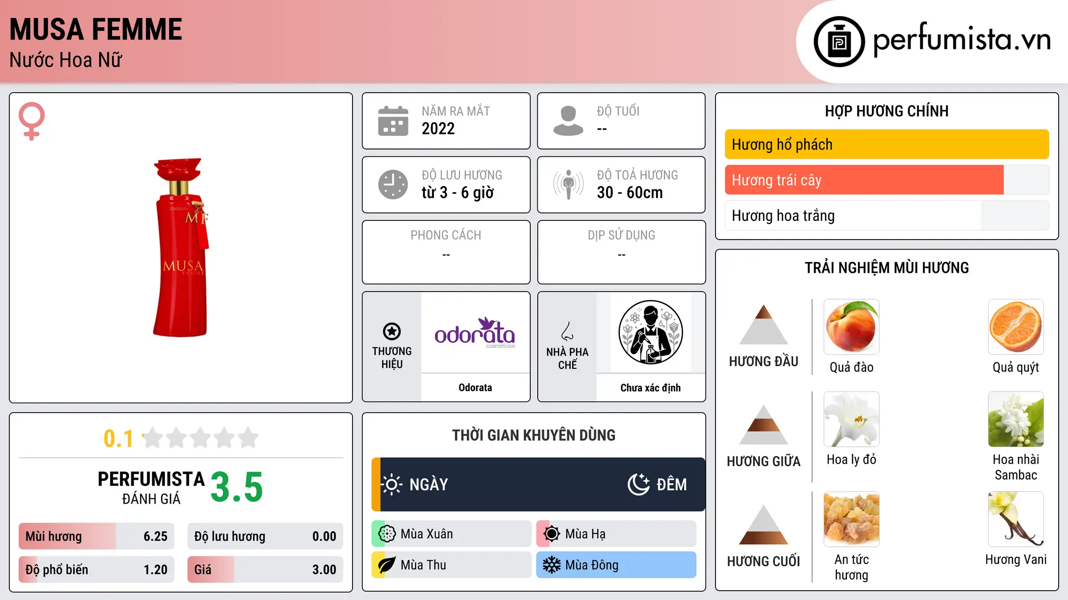The width and height of the screenshot is (1068, 600).
Task: Click the Hoa ly đỏ note label
Action: click(852, 459)
